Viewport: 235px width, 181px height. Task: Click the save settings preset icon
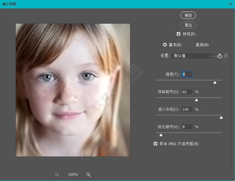[x=220, y=56]
